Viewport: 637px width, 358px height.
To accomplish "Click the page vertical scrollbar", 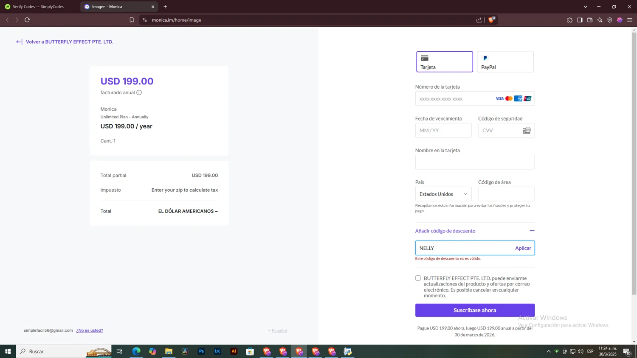I will pos(634,163).
